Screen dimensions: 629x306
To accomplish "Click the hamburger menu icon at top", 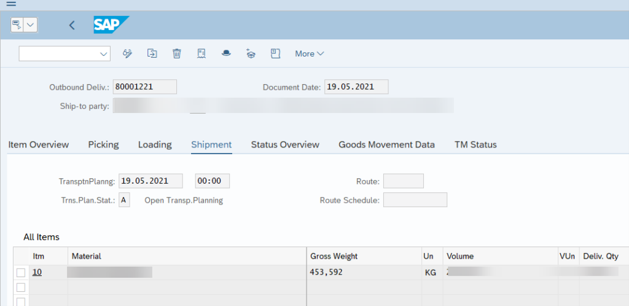I will (11, 4).
